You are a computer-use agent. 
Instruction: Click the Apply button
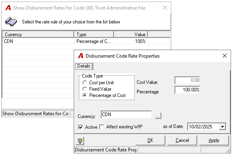point(214,140)
